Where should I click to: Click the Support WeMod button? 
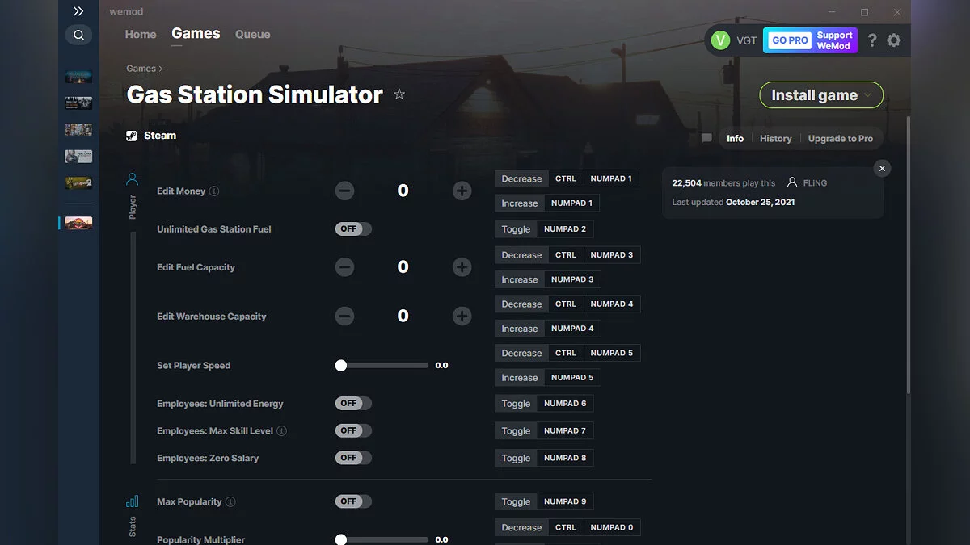[834, 40]
